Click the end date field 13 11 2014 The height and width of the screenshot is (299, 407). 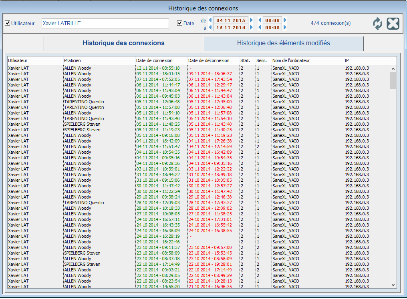click(231, 28)
